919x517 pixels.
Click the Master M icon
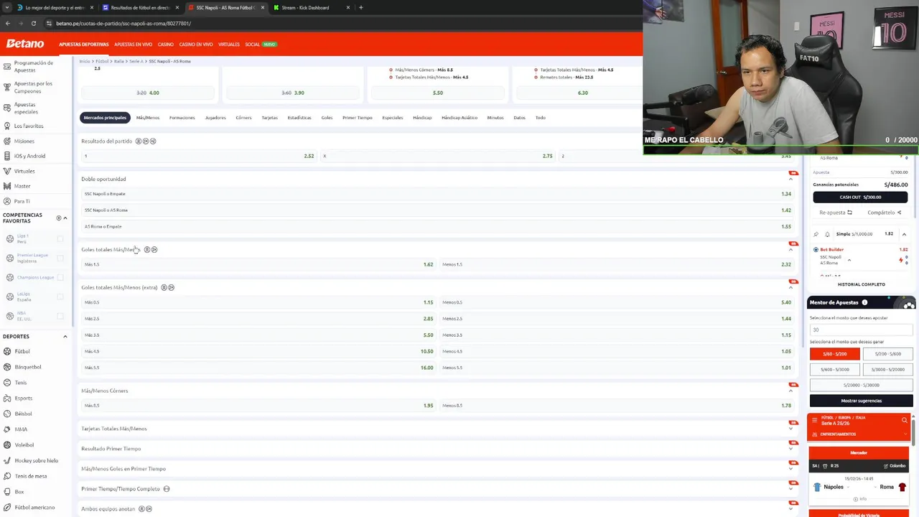tap(7, 186)
